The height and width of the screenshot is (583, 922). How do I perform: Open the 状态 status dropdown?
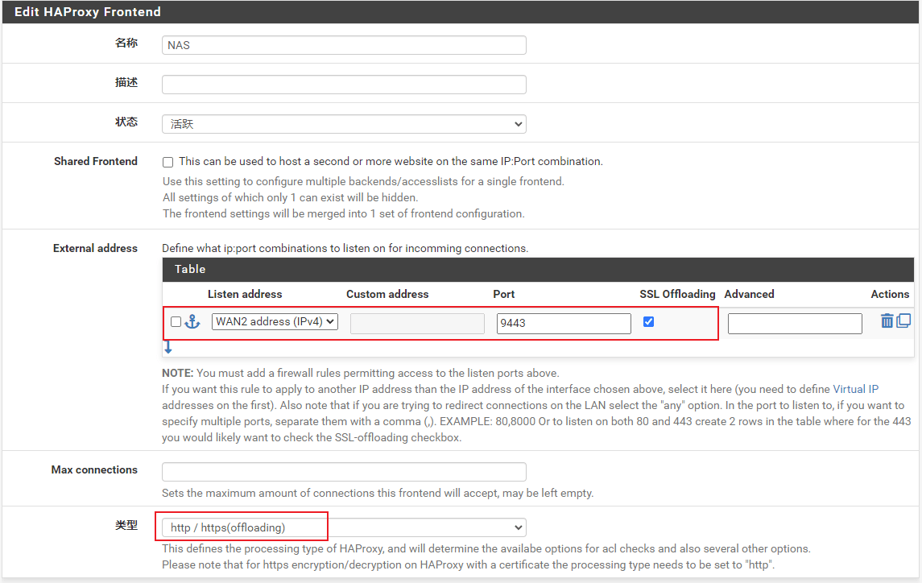(344, 124)
